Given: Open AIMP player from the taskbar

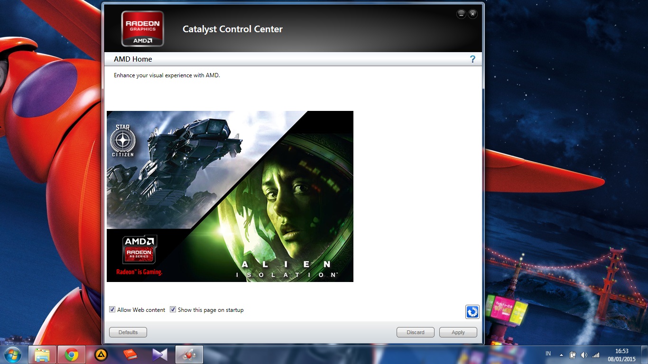Looking at the screenshot, I should (x=101, y=355).
